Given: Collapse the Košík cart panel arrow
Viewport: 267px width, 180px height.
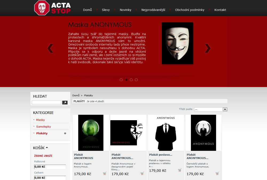Looking at the screenshot, I should pyautogui.click(x=47, y=148).
